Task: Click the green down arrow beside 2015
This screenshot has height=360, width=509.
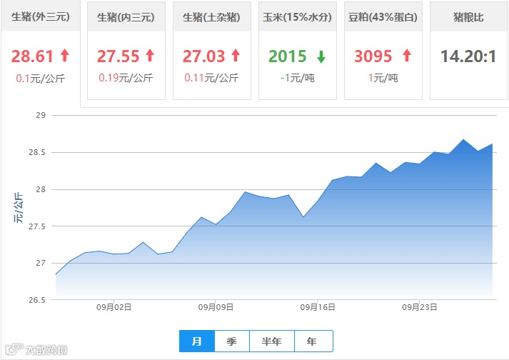Action: tap(321, 57)
